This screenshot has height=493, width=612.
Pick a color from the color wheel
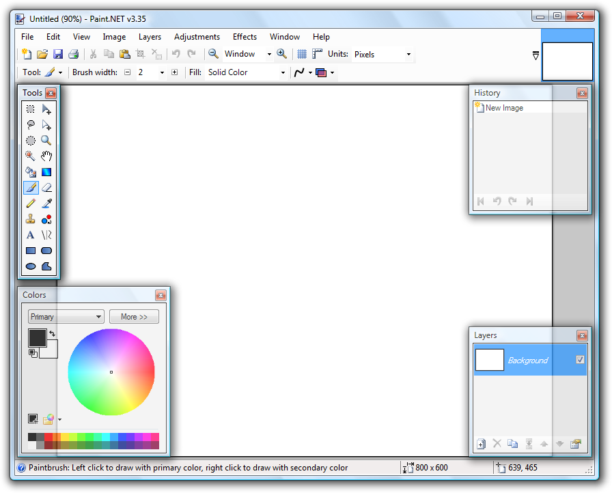tap(111, 372)
